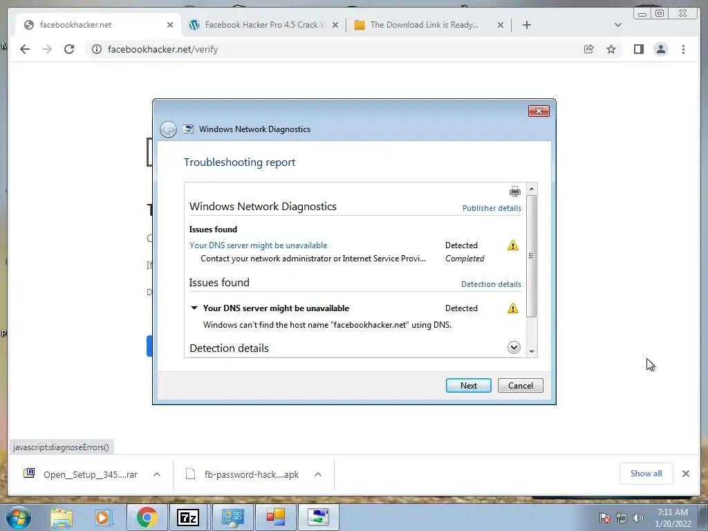
Task: Expand the Detection details section chevron
Action: pyautogui.click(x=514, y=347)
